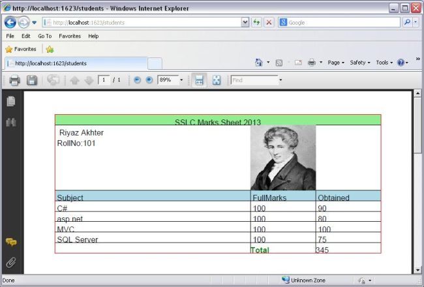Open search provider options dropdown
Image resolution: width=424 pixels, height=287 pixels.
[416, 22]
